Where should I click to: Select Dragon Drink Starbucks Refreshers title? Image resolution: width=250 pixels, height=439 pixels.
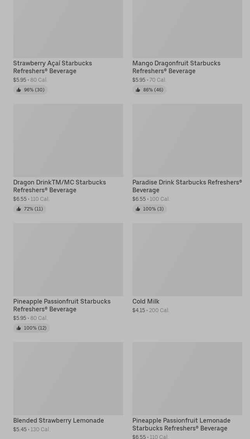click(59, 186)
